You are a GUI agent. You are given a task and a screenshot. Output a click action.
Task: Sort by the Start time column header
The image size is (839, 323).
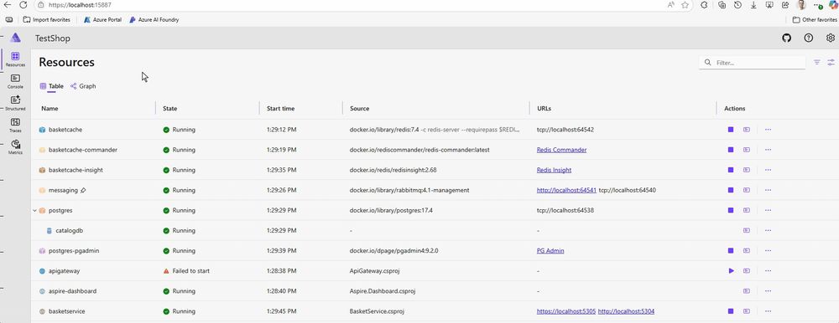coord(280,109)
